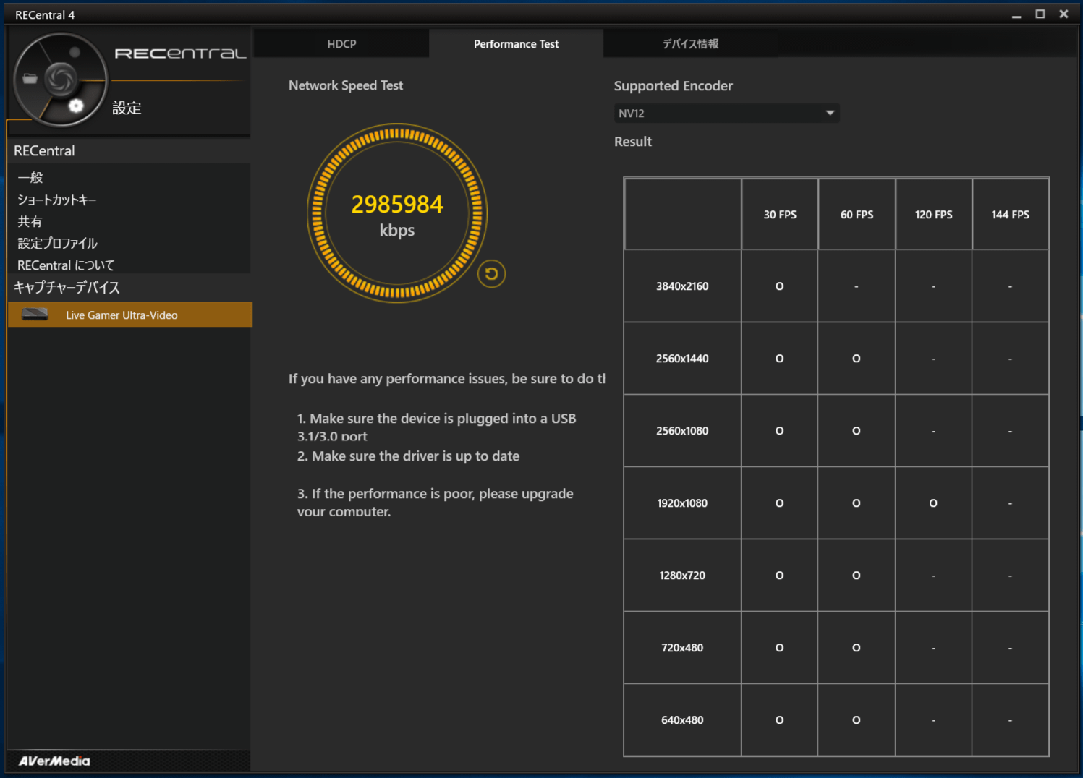Select the 720x480 resolution row label
The image size is (1083, 778).
(x=682, y=648)
